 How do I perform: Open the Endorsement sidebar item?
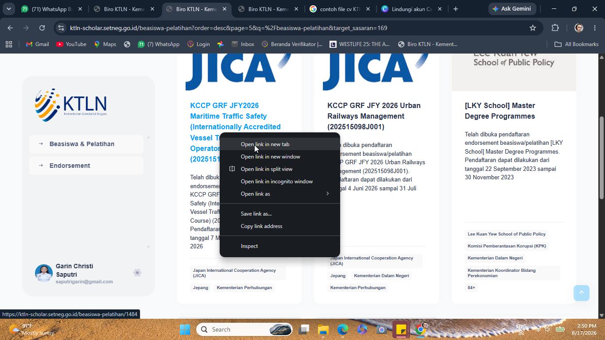[86, 166]
